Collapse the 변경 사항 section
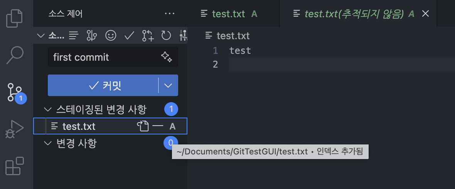This screenshot has height=189, width=455. 48,143
